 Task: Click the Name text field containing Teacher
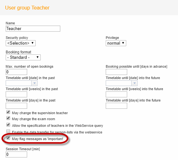point(33,28)
